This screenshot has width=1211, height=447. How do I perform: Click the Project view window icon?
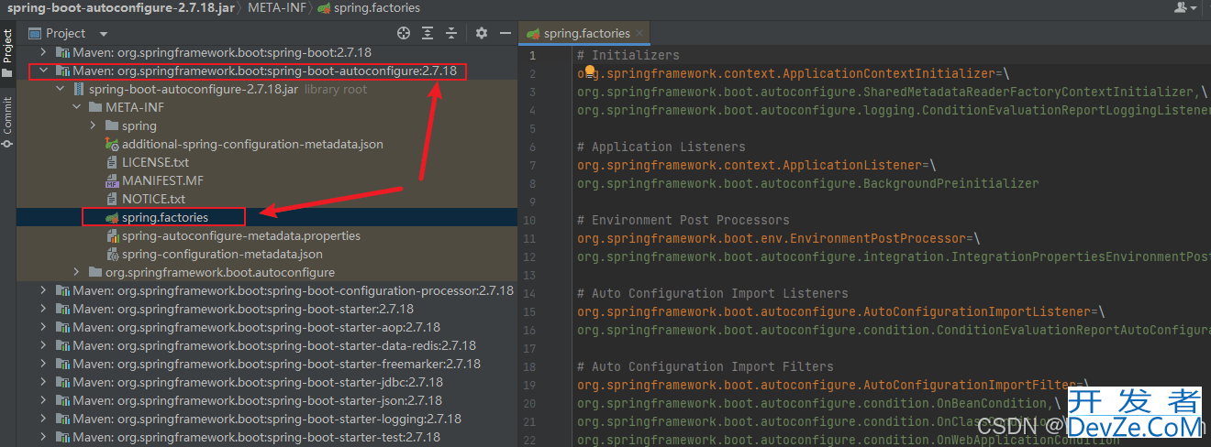coord(35,33)
